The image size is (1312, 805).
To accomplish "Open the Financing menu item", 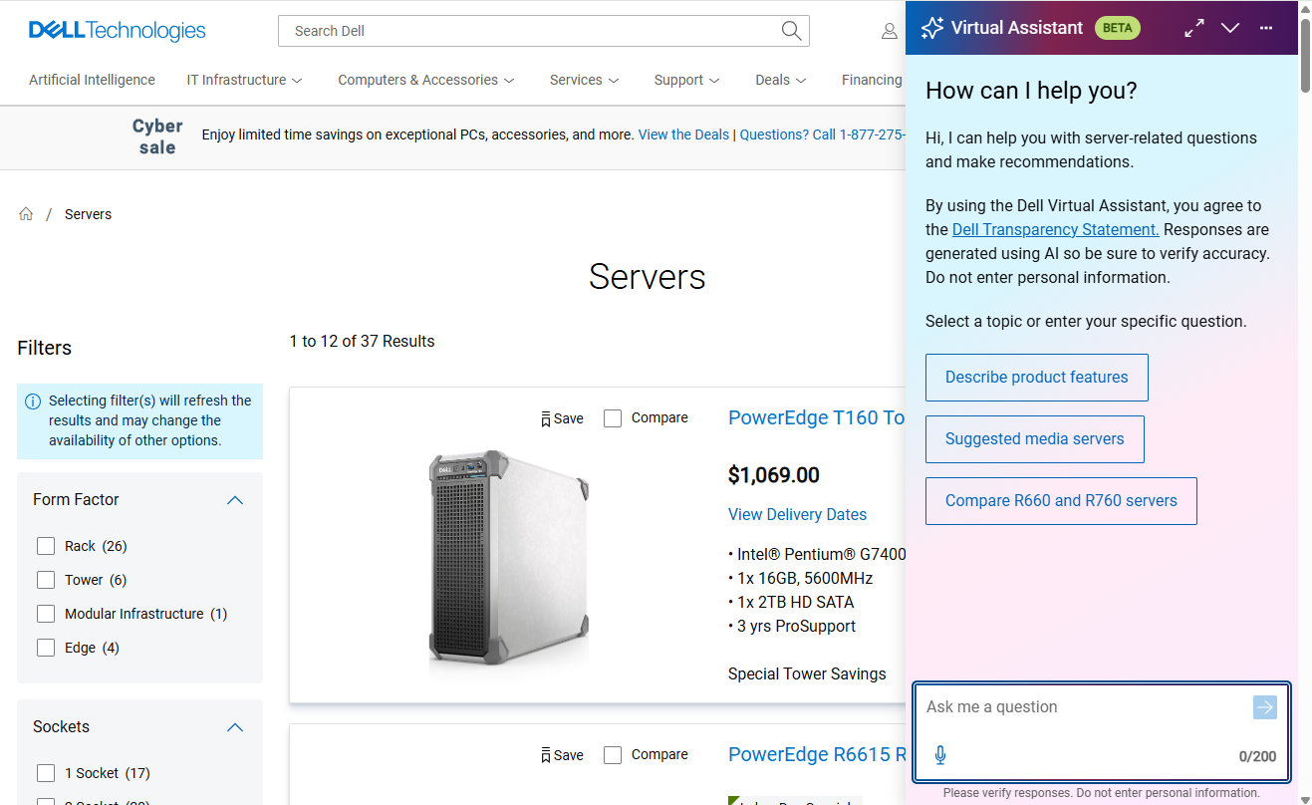I will point(872,80).
